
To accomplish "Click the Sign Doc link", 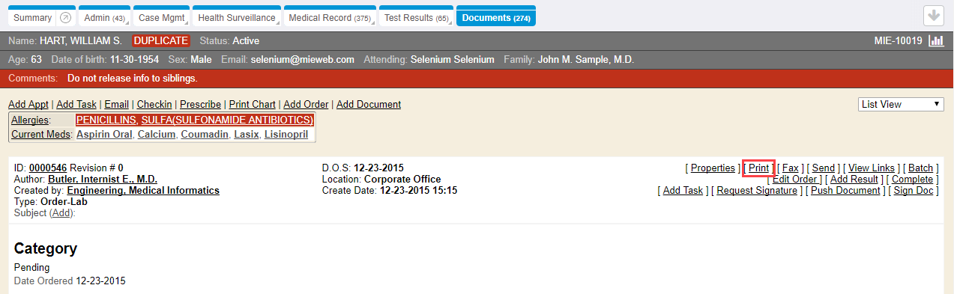I will pos(914,191).
